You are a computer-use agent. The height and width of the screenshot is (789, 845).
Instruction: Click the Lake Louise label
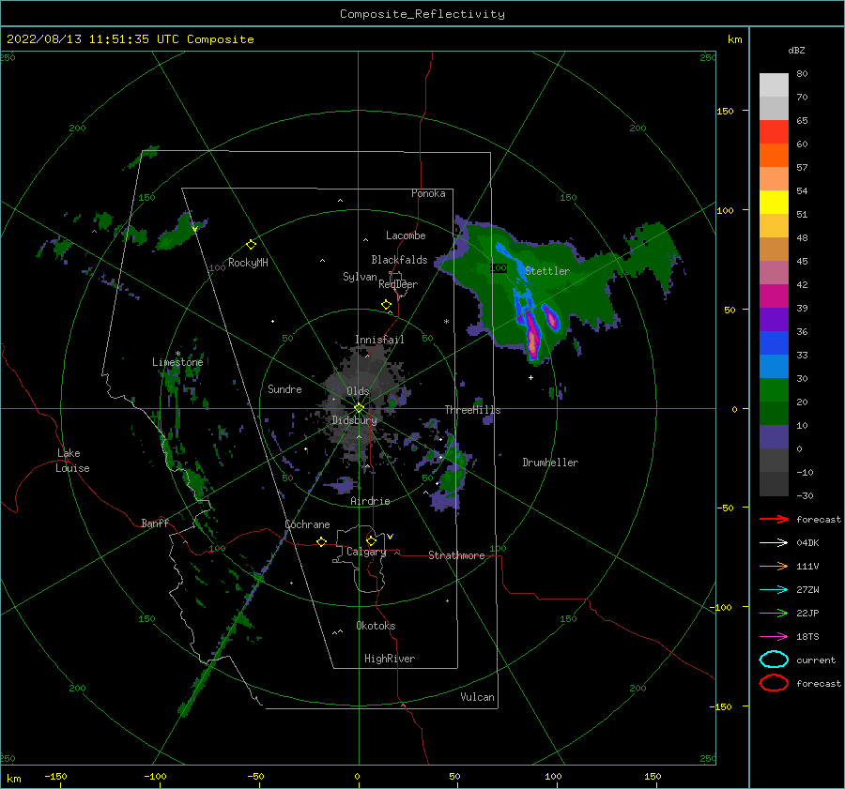tap(72, 461)
